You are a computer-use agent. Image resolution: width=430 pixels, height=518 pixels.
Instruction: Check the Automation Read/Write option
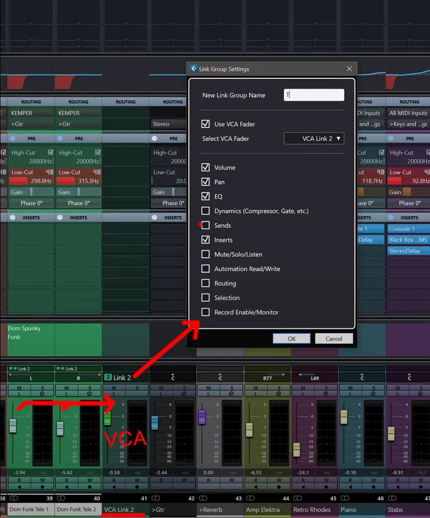click(206, 269)
